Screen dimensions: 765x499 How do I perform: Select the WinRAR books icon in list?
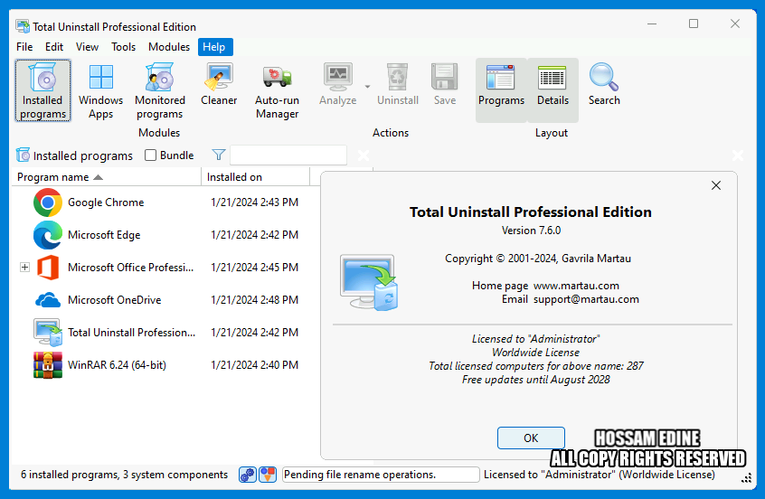pos(47,365)
